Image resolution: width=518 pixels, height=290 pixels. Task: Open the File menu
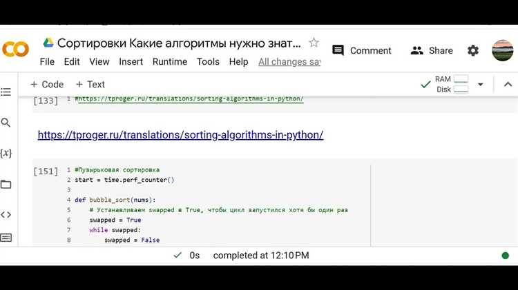tap(47, 61)
